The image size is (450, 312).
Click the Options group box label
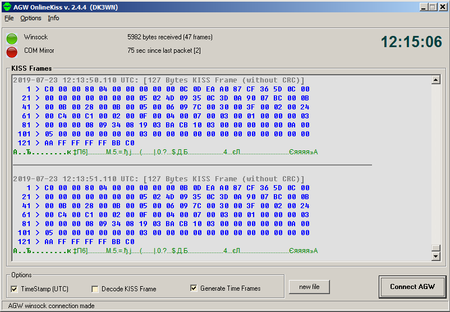21,275
